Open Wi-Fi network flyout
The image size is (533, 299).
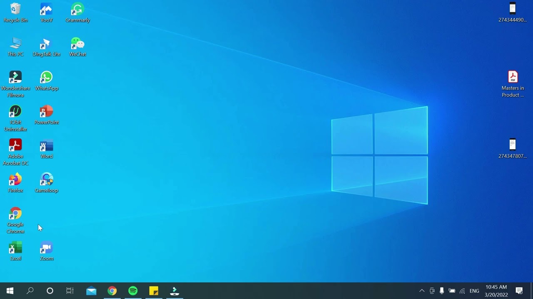point(462,291)
